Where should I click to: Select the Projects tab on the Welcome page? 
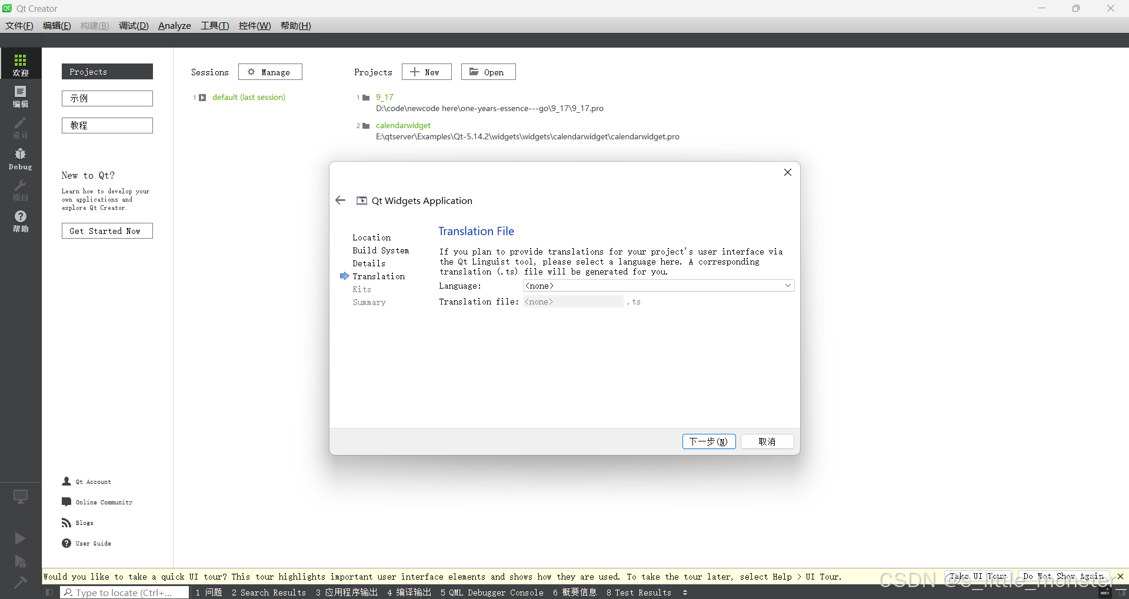[107, 71]
